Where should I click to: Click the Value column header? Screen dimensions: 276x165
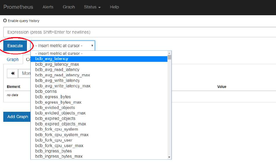[222, 87]
